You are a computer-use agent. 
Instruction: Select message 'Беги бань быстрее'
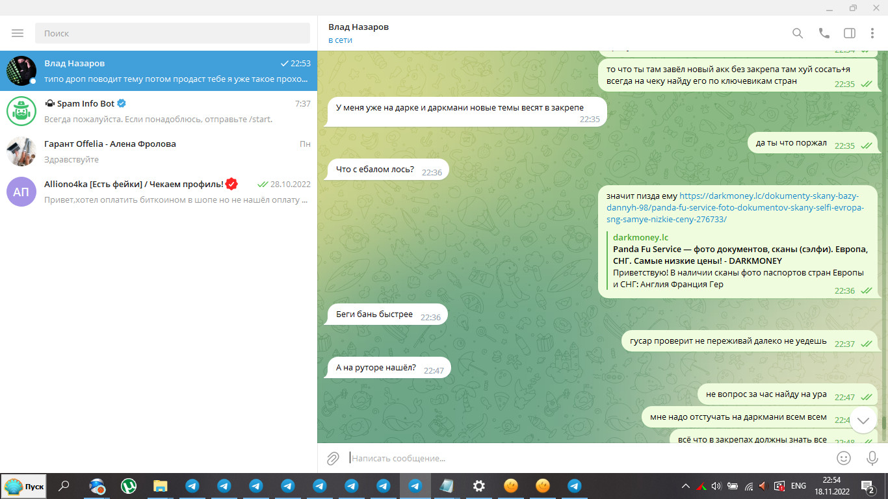[387, 314]
